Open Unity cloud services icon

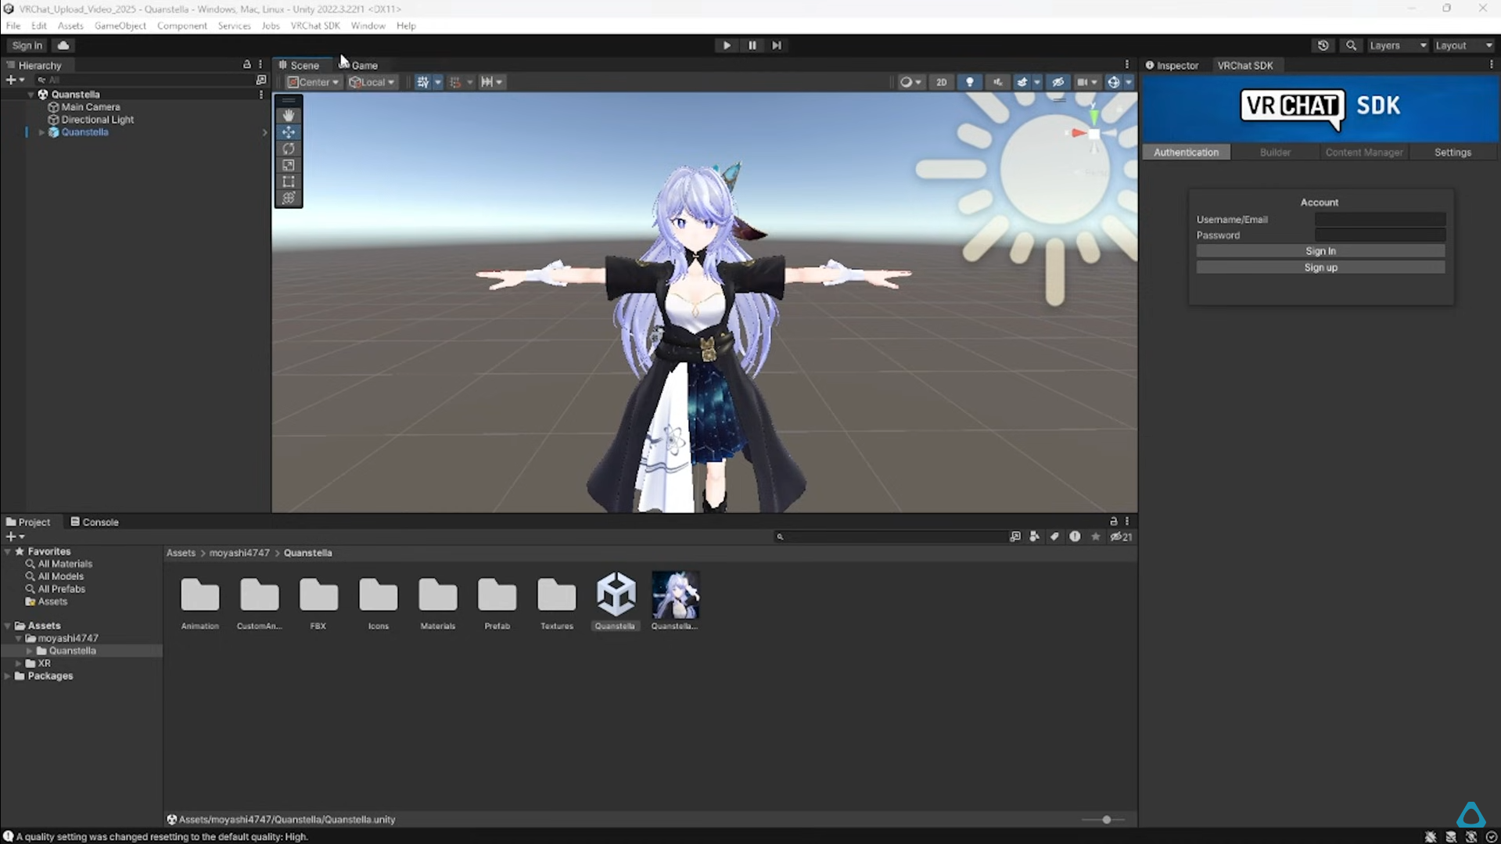point(63,45)
